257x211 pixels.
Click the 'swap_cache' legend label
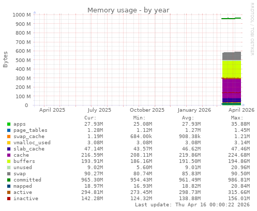[x=29, y=137]
